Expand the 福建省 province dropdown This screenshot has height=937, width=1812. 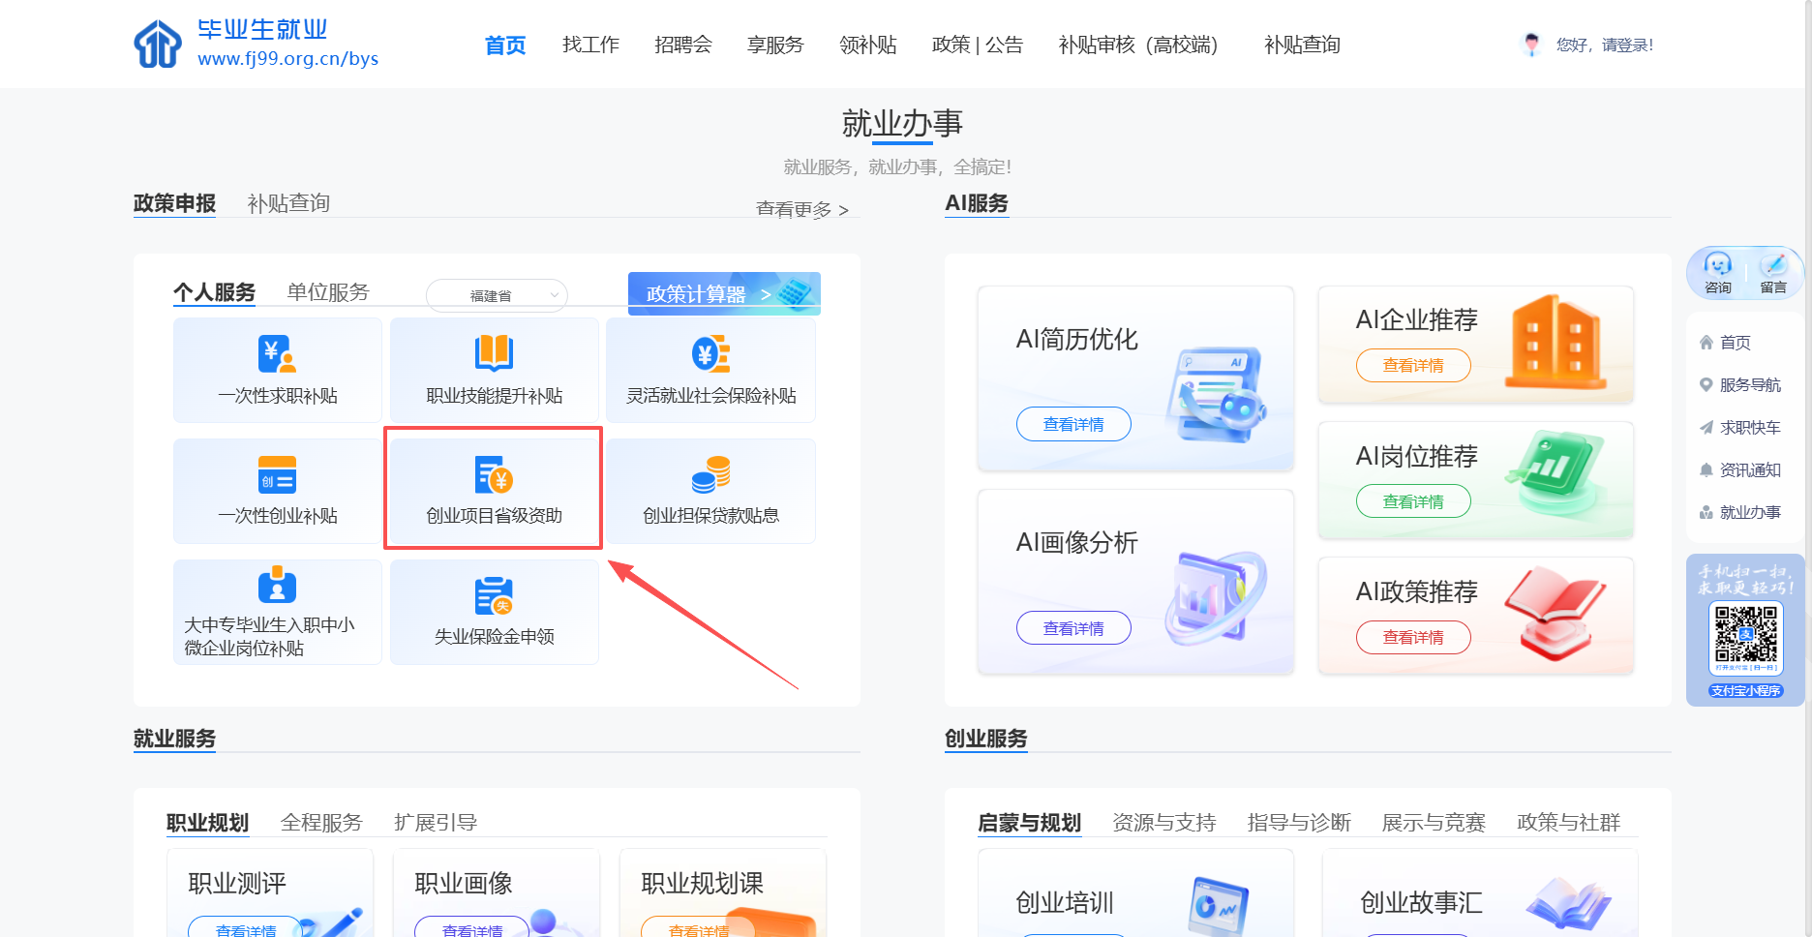(x=497, y=296)
